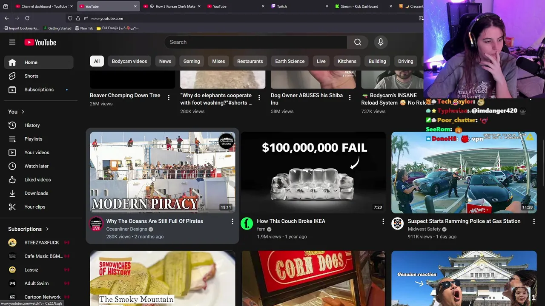The width and height of the screenshot is (545, 306).
Task: Close the active YouTube browser tab
Action: [135, 6]
